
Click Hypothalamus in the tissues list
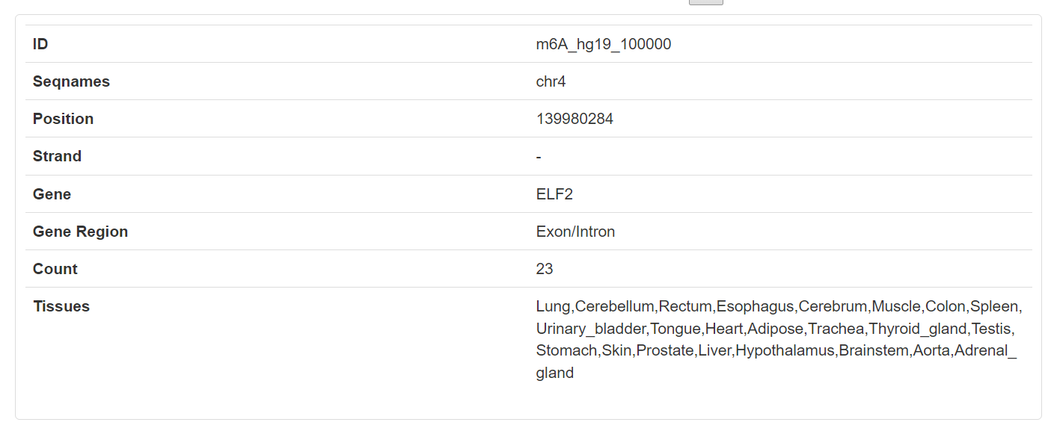(x=785, y=350)
